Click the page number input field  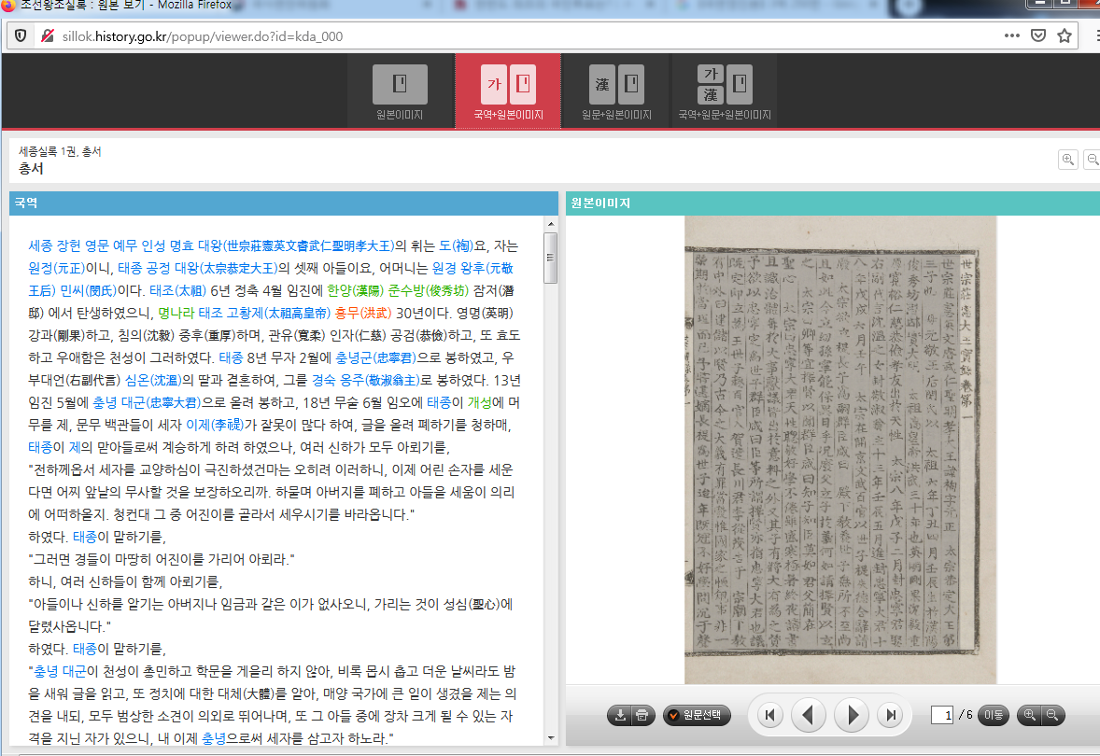[x=942, y=716]
